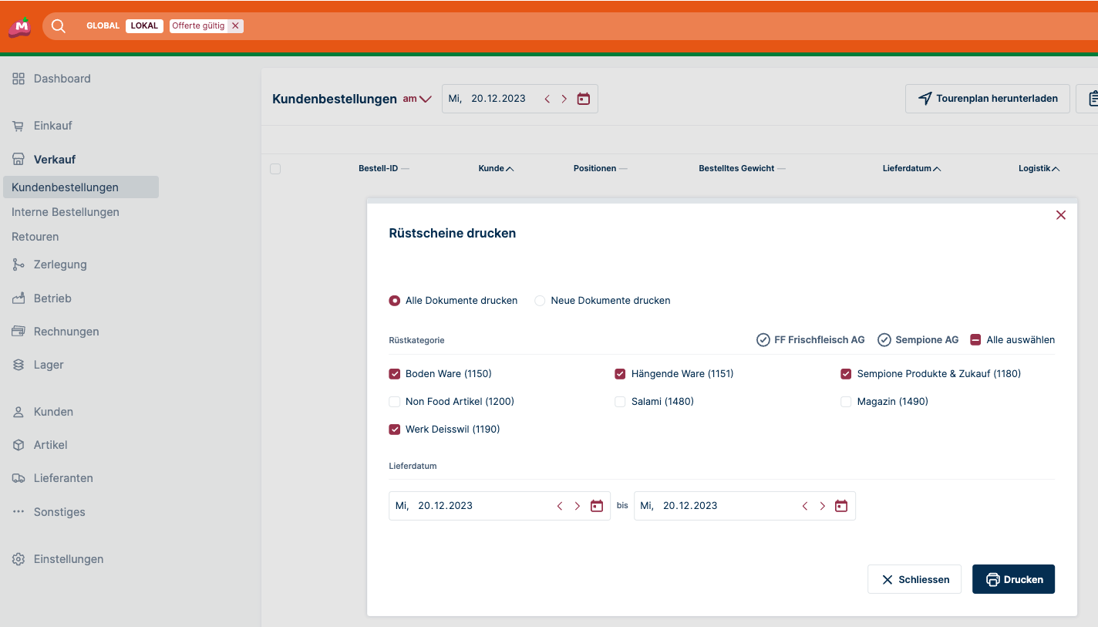Open calendar picker in page header
This screenshot has height=627, width=1098.
(x=584, y=99)
